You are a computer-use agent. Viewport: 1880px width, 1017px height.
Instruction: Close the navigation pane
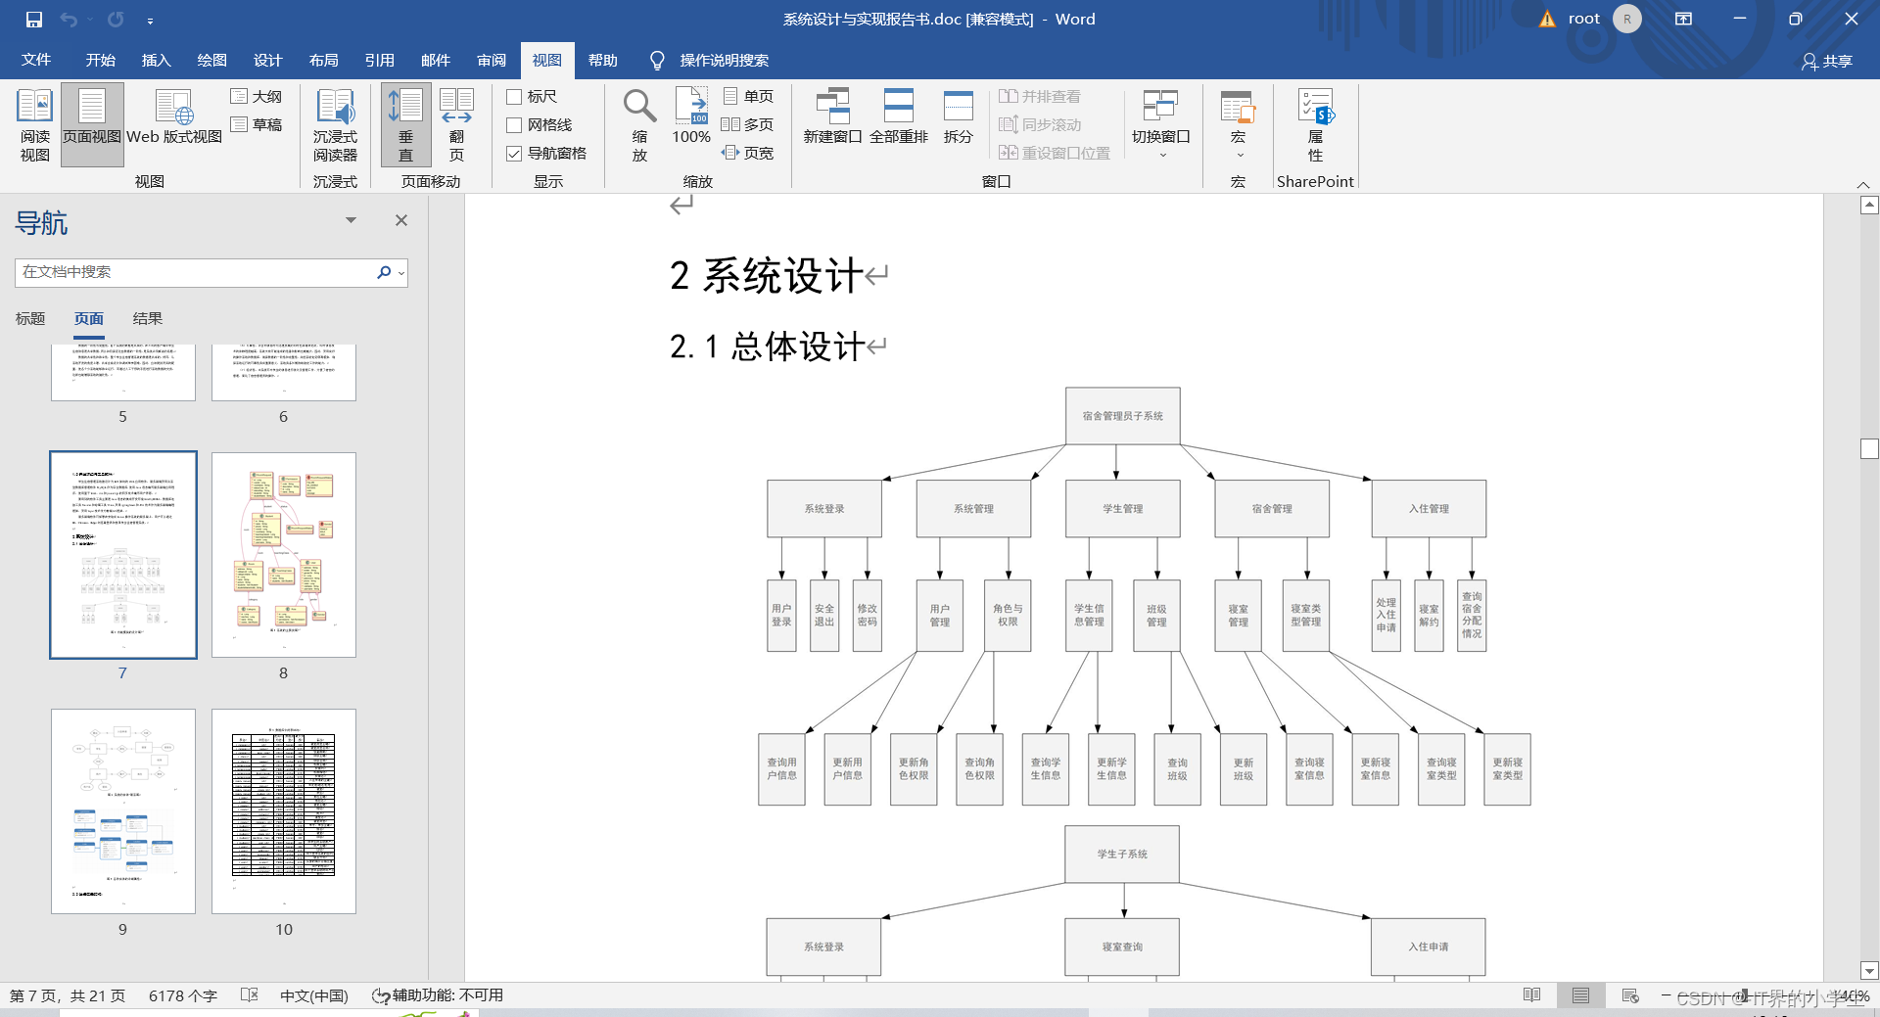401,220
